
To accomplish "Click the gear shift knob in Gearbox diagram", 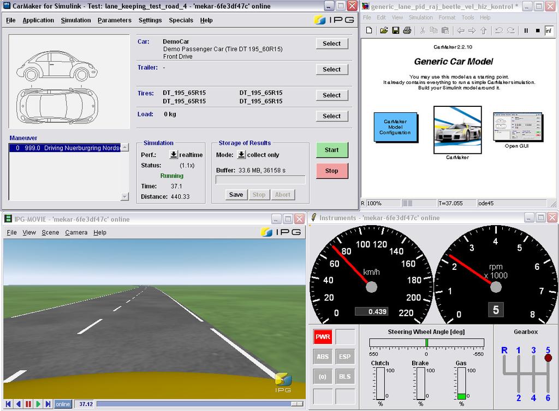I will tap(548, 358).
